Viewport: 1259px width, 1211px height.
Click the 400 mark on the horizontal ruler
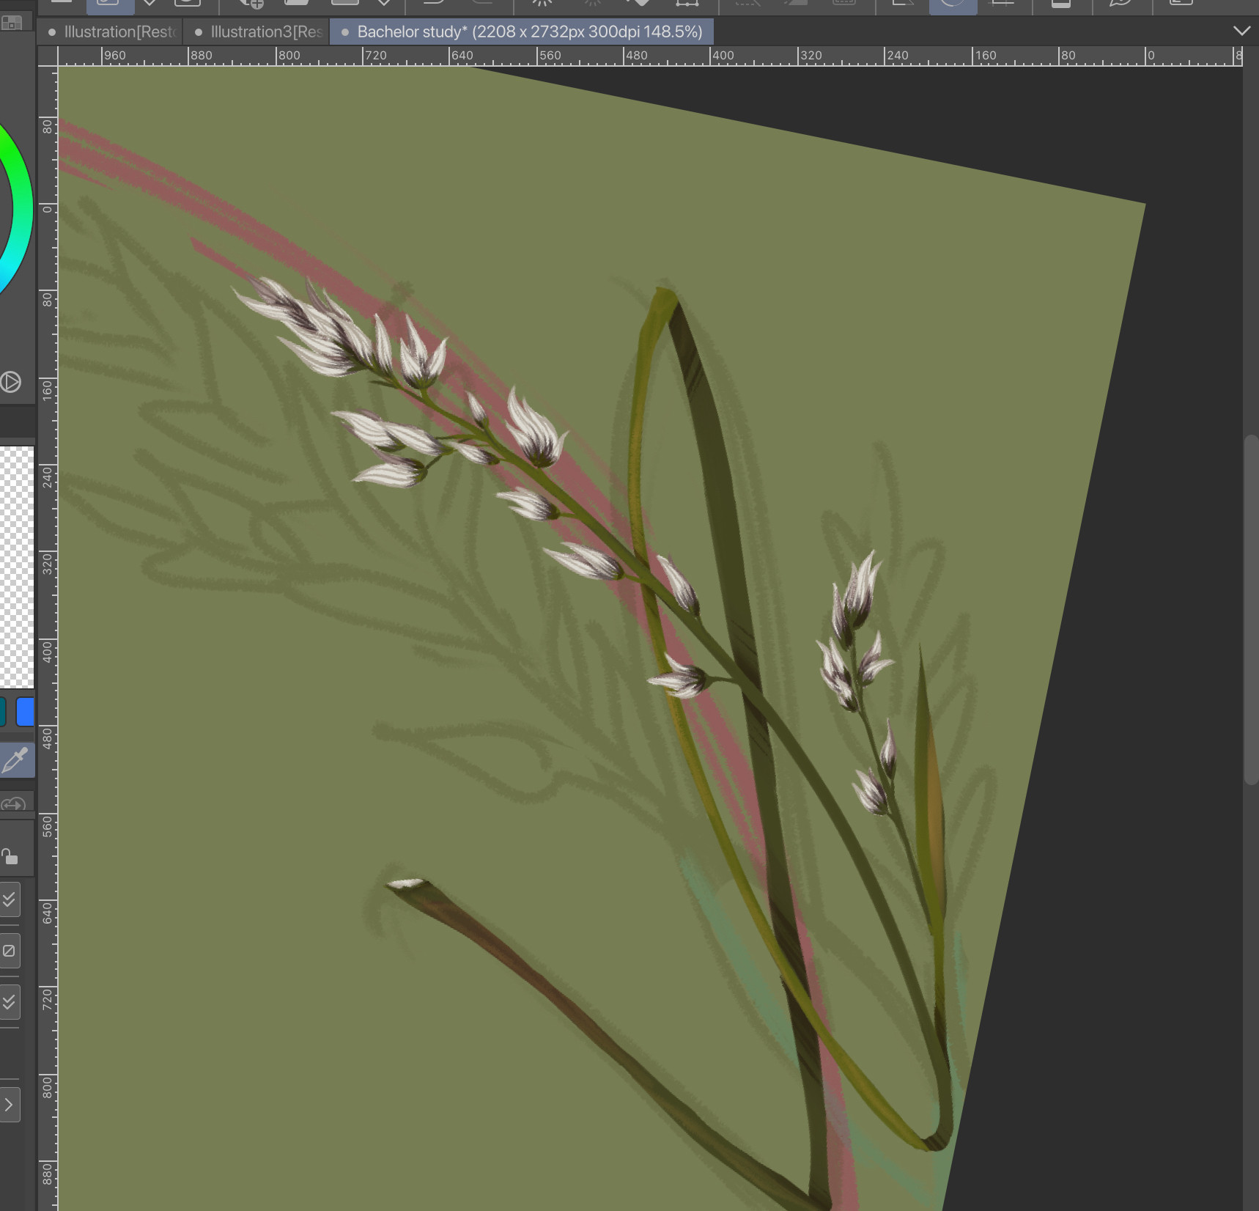tap(723, 56)
